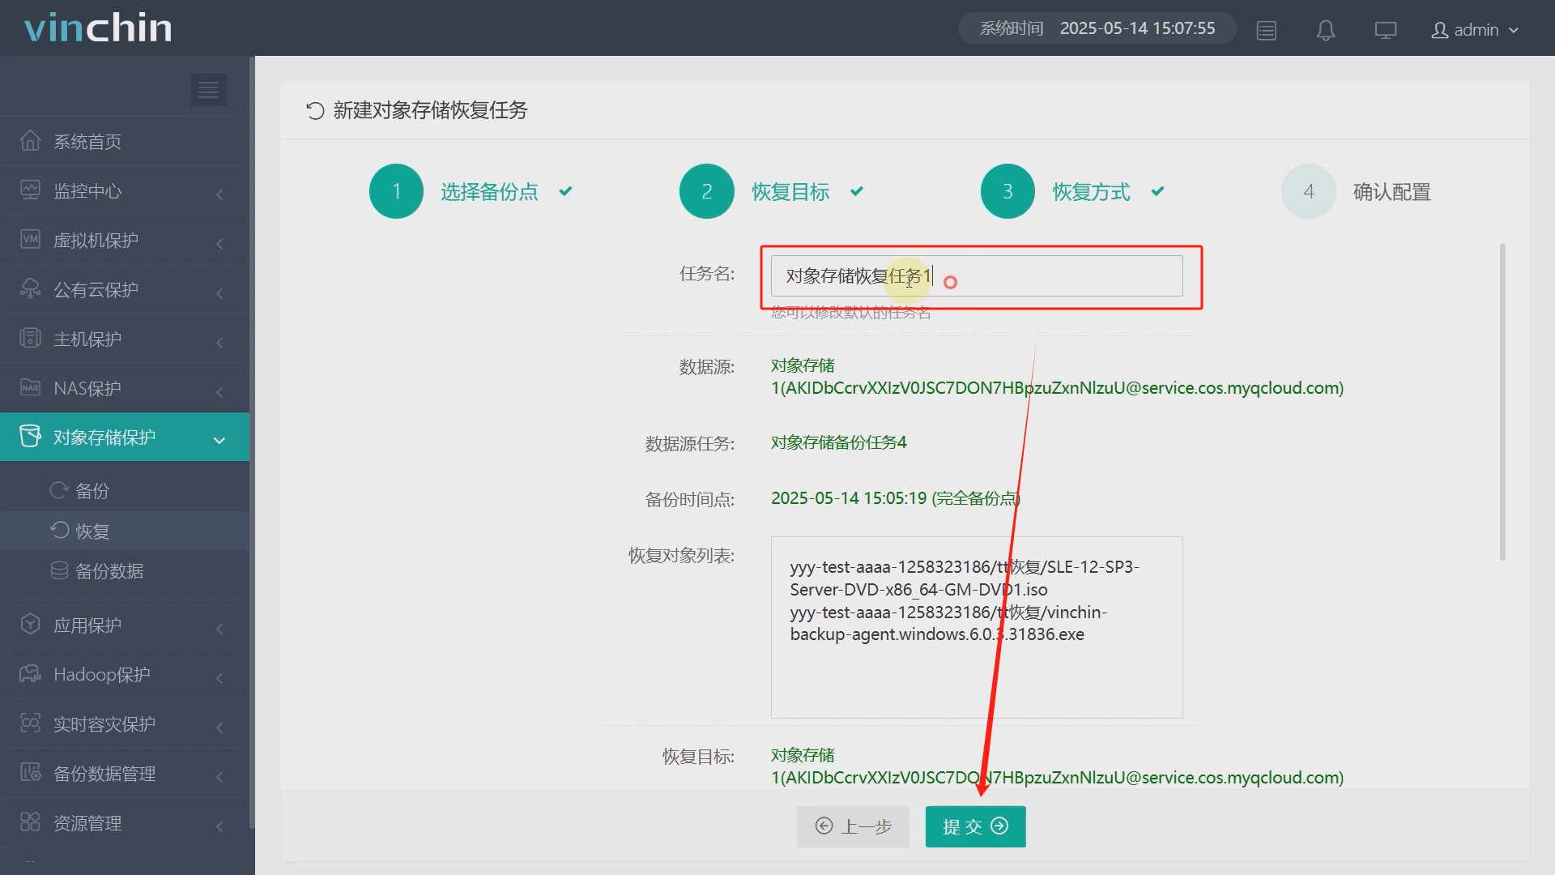Click the sidebar vertical scrollbar
Image resolution: width=1555 pixels, height=875 pixels.
(252, 442)
